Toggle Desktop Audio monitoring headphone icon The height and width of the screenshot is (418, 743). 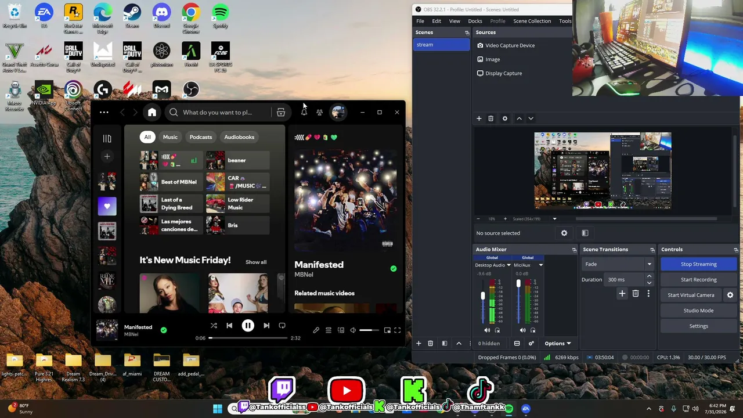(497, 330)
